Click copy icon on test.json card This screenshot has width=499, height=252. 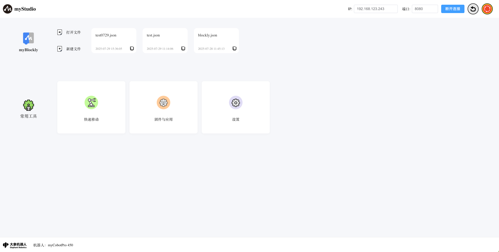[183, 49]
